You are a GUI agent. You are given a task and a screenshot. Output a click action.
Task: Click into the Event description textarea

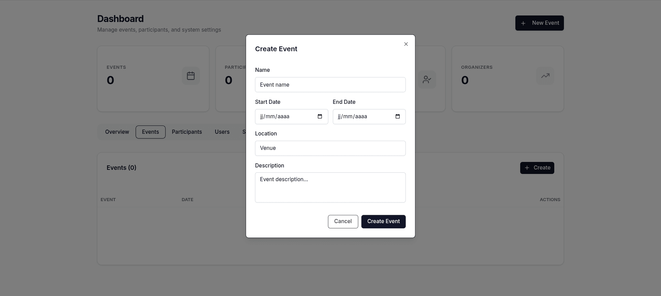point(330,187)
